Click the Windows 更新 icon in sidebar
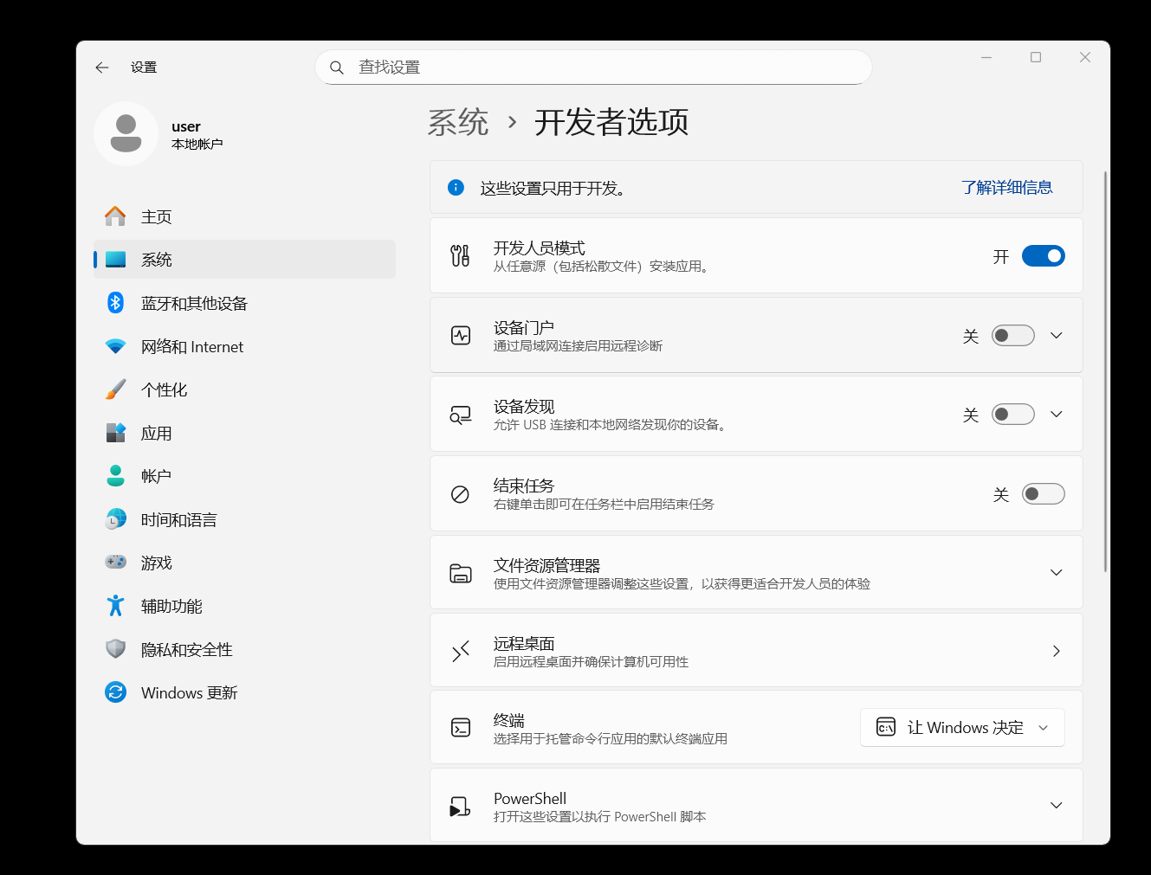The width and height of the screenshot is (1151, 875). 115,692
